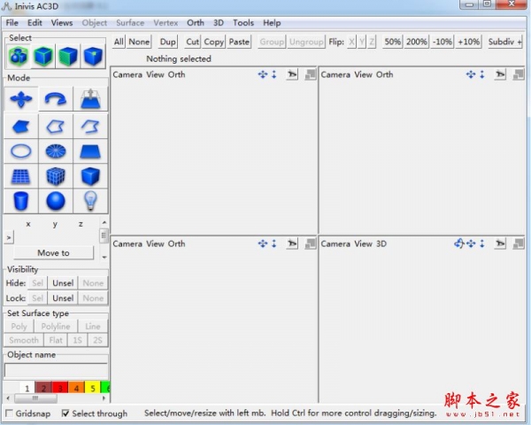Viewport: 531px width, 425px height.
Task: Choose the Mesh grid tool
Action: click(21, 176)
